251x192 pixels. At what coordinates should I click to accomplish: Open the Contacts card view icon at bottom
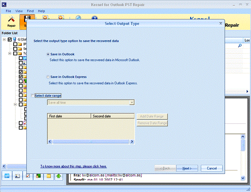click(x=17, y=176)
